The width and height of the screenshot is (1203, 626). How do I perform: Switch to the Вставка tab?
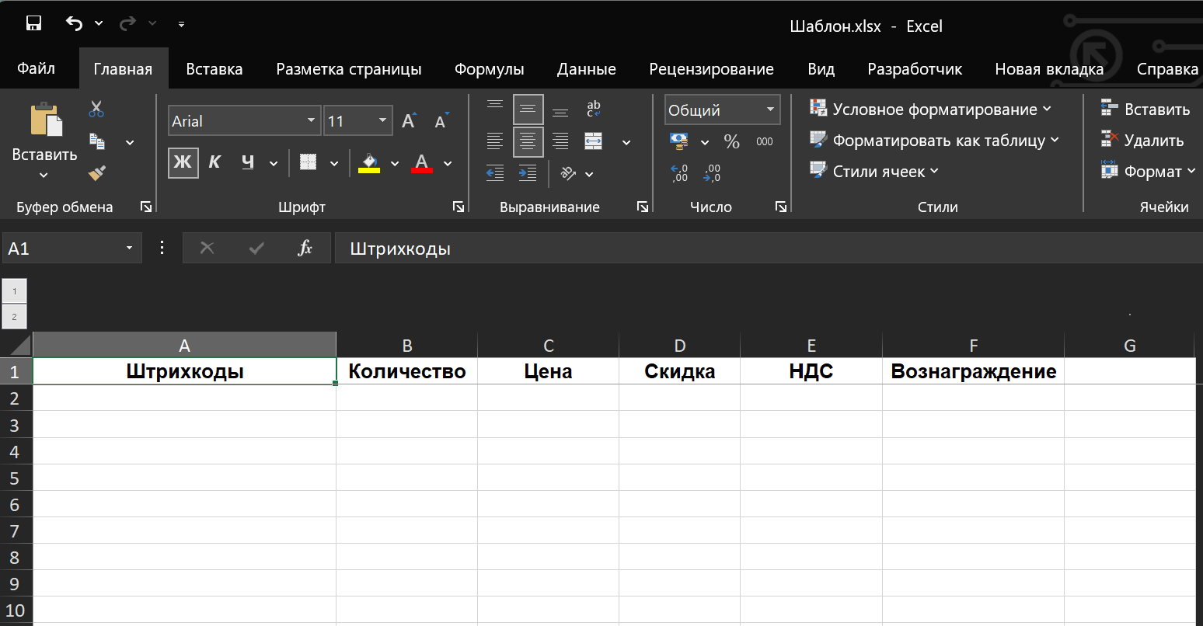(214, 69)
